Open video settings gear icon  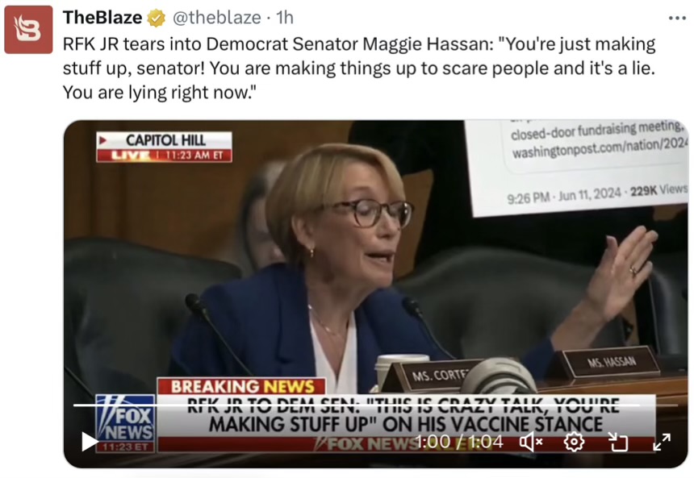click(574, 441)
